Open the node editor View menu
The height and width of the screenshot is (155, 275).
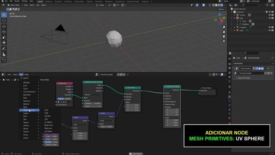pos(9,74)
